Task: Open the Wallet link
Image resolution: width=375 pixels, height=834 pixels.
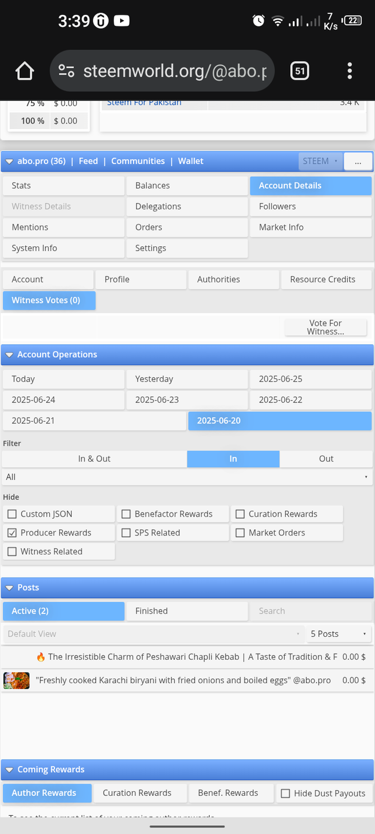Action: click(x=191, y=161)
